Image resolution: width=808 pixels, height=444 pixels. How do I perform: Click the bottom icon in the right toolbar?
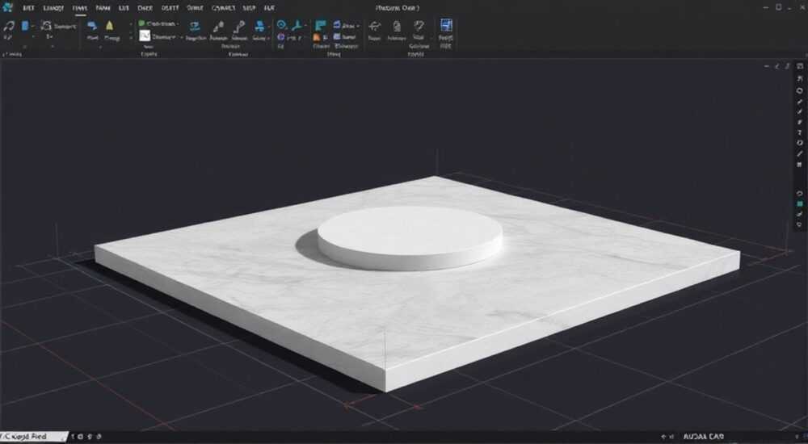800,224
